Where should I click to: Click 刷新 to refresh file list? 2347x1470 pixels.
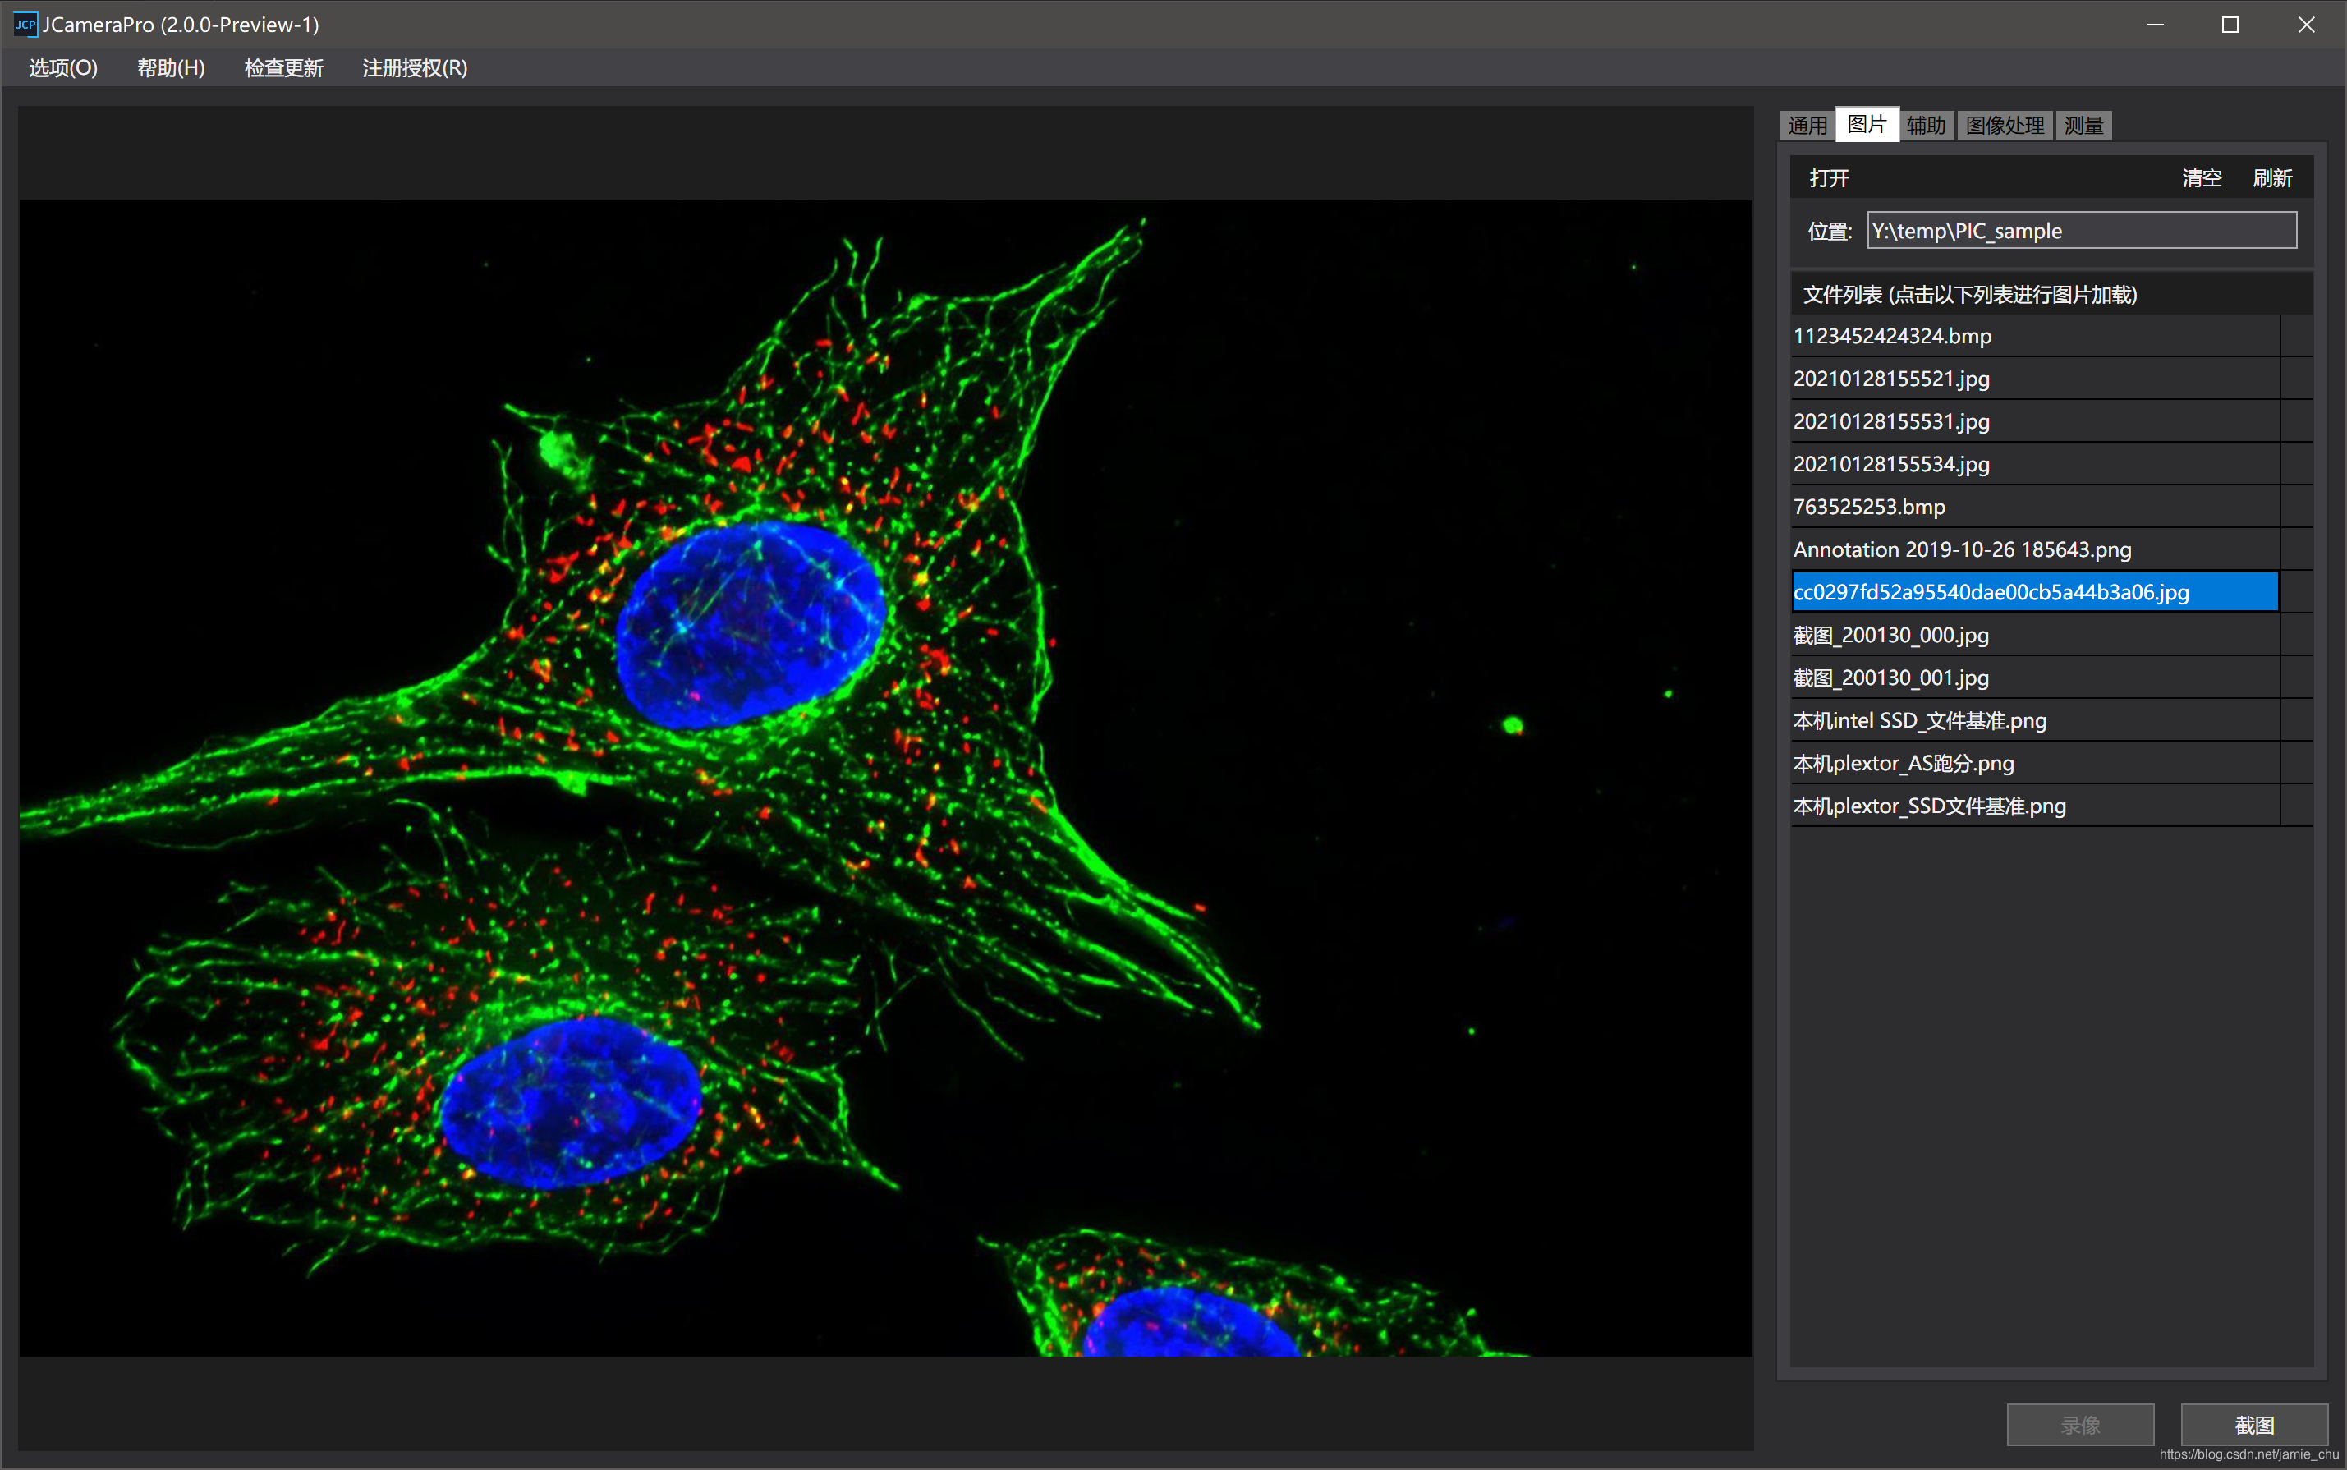tap(2272, 178)
